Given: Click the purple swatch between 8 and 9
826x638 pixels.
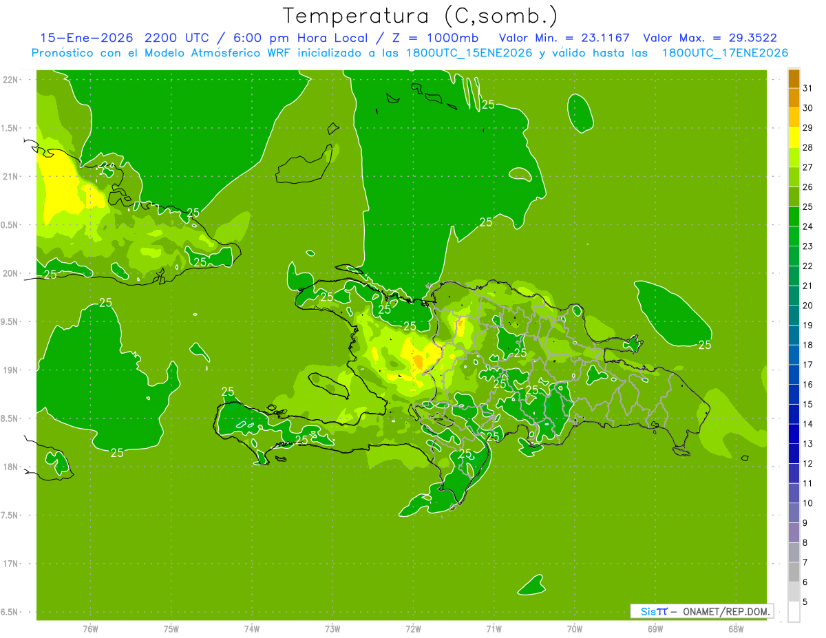Looking at the screenshot, I should click(x=794, y=533).
